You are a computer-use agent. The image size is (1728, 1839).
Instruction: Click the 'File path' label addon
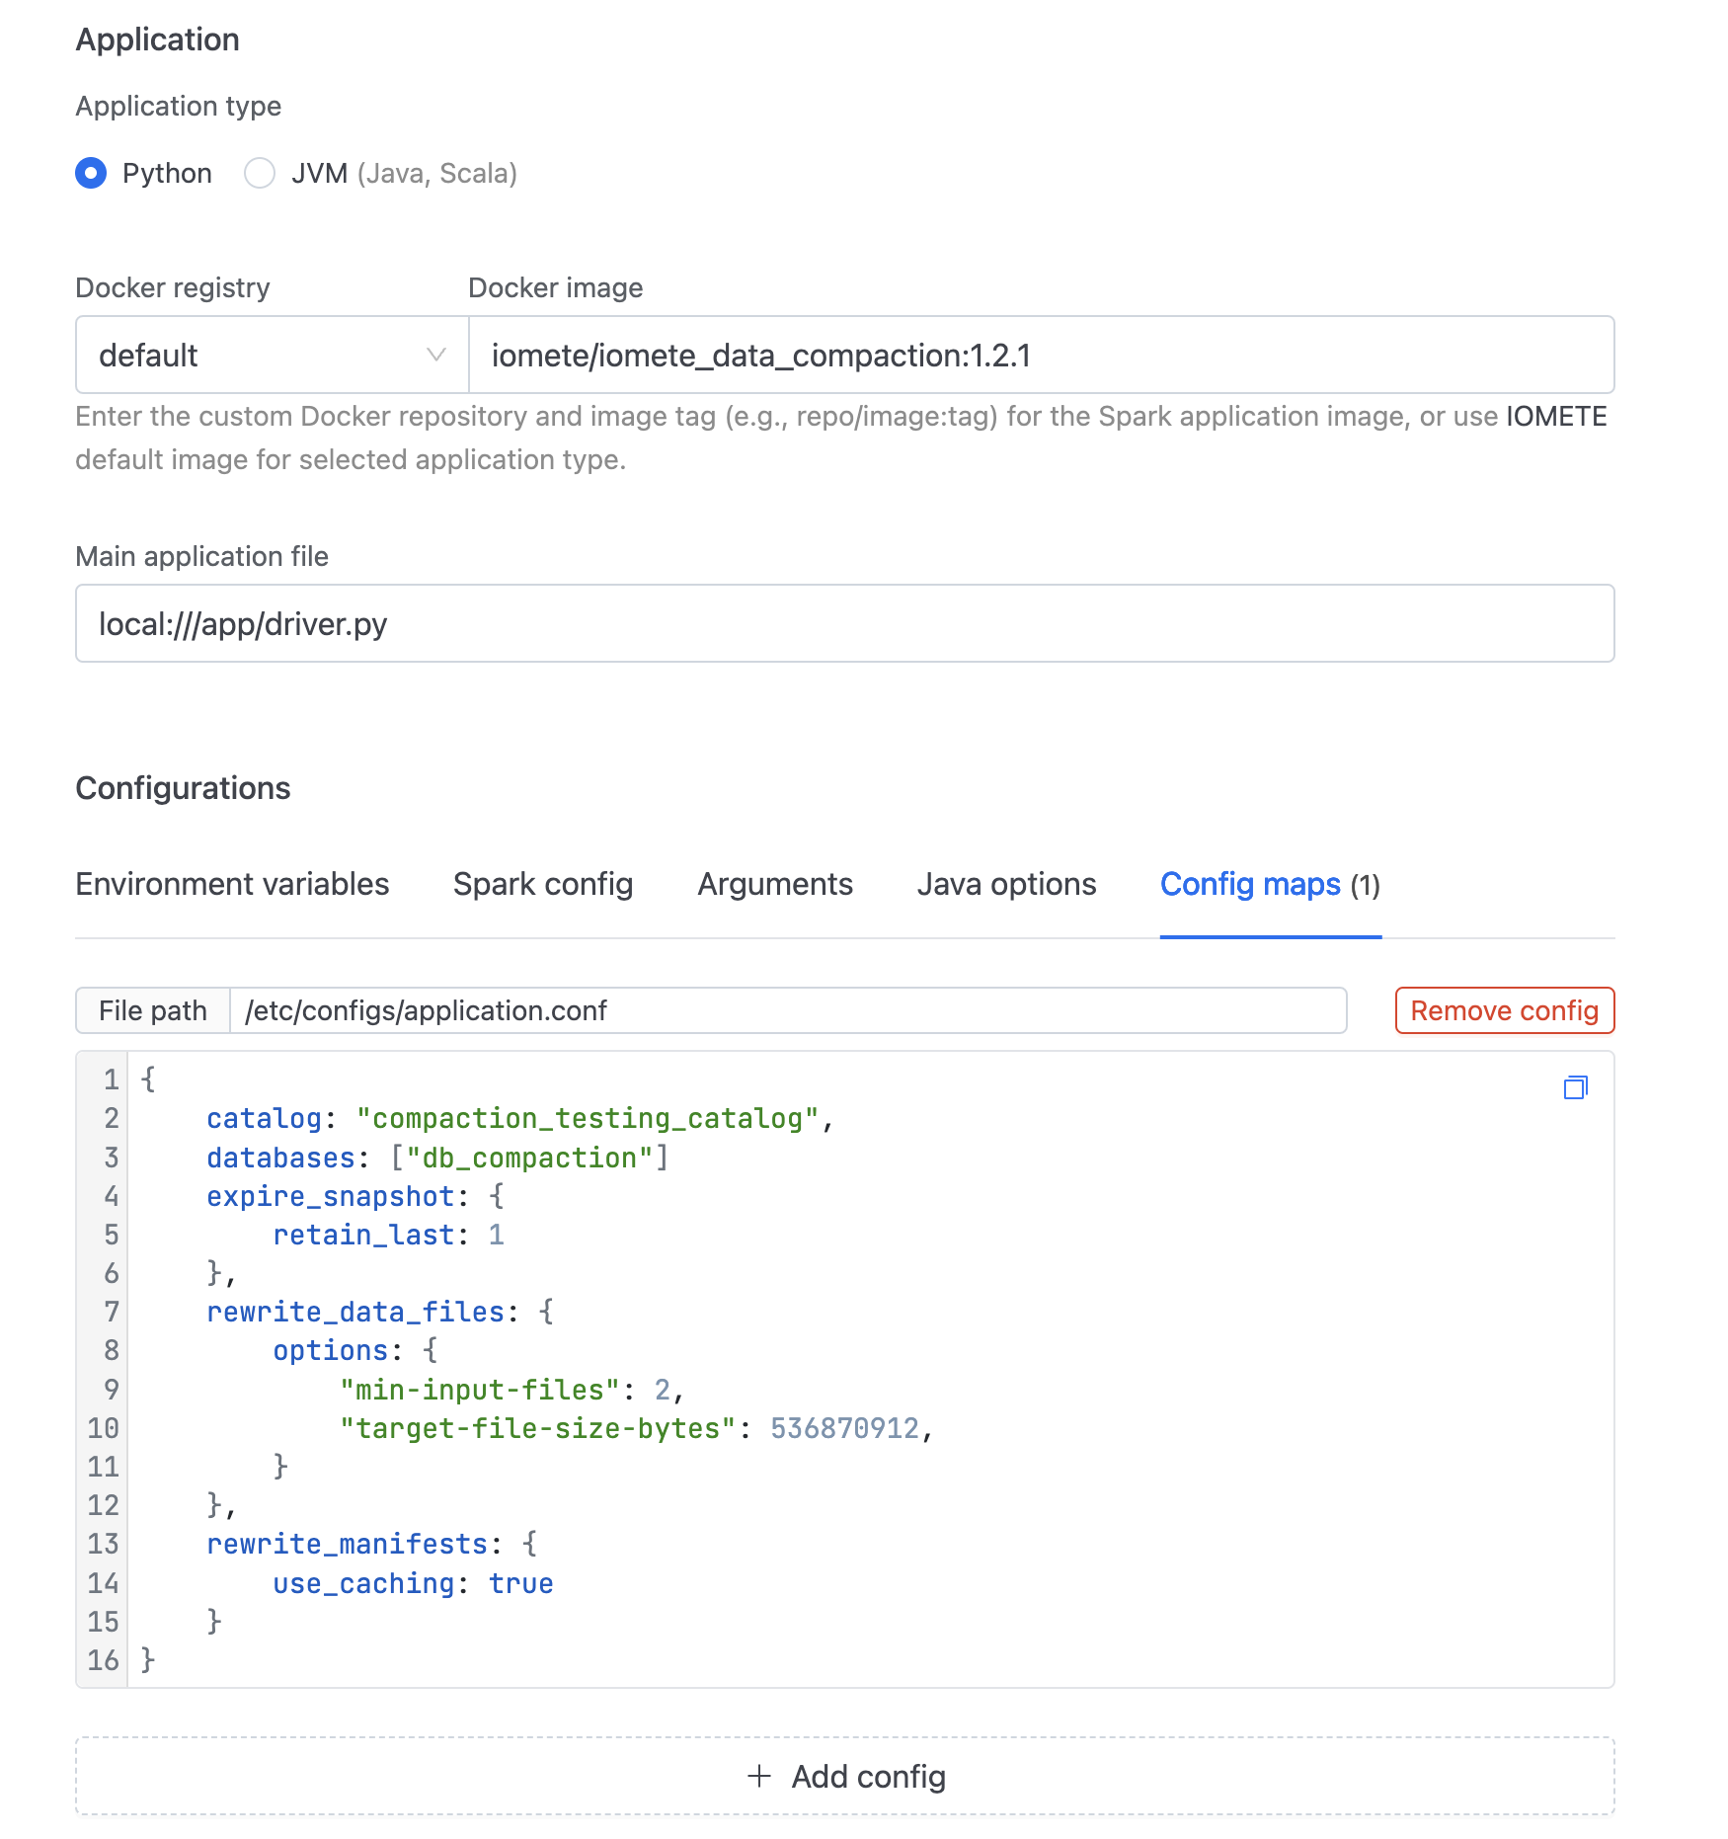coord(153,1010)
